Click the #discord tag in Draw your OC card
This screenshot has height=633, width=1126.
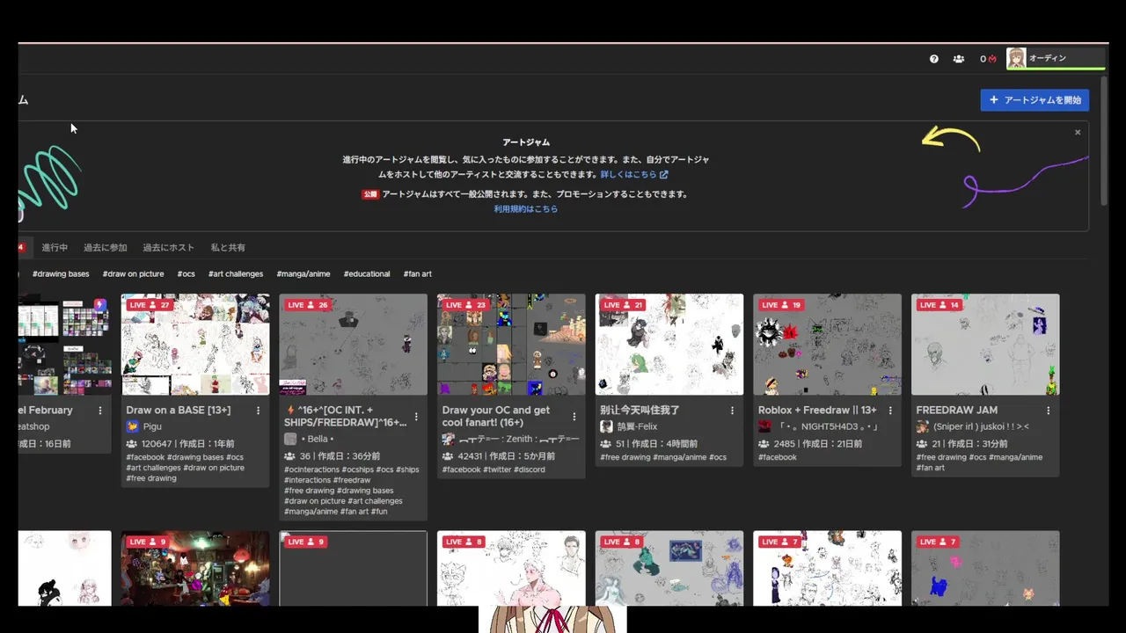click(x=531, y=470)
